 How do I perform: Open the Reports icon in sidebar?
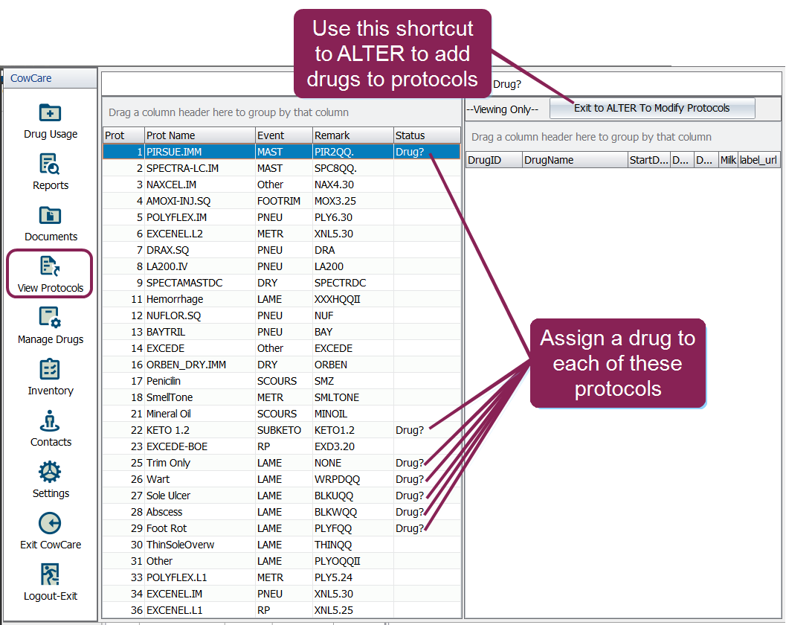click(x=50, y=164)
